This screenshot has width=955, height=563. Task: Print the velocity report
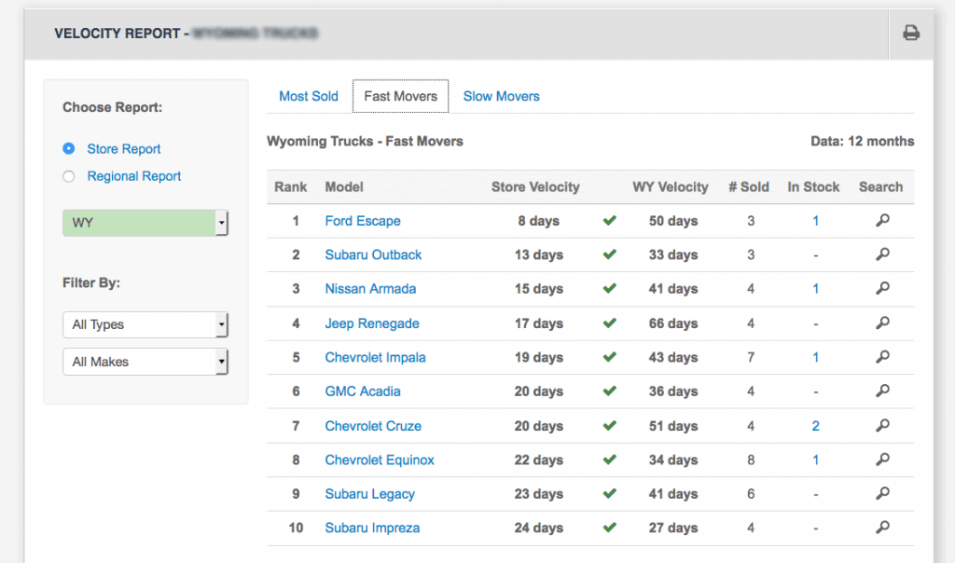coord(910,33)
